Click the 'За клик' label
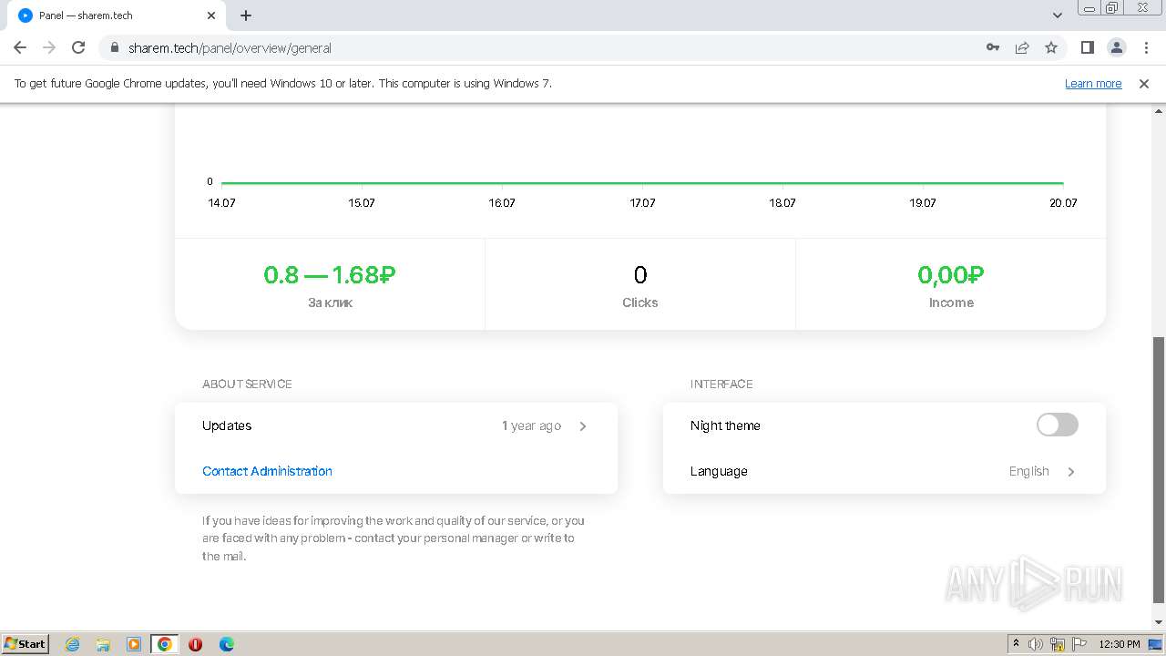 click(x=330, y=302)
